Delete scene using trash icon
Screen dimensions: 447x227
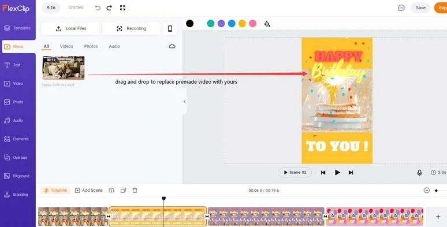[x=135, y=190]
